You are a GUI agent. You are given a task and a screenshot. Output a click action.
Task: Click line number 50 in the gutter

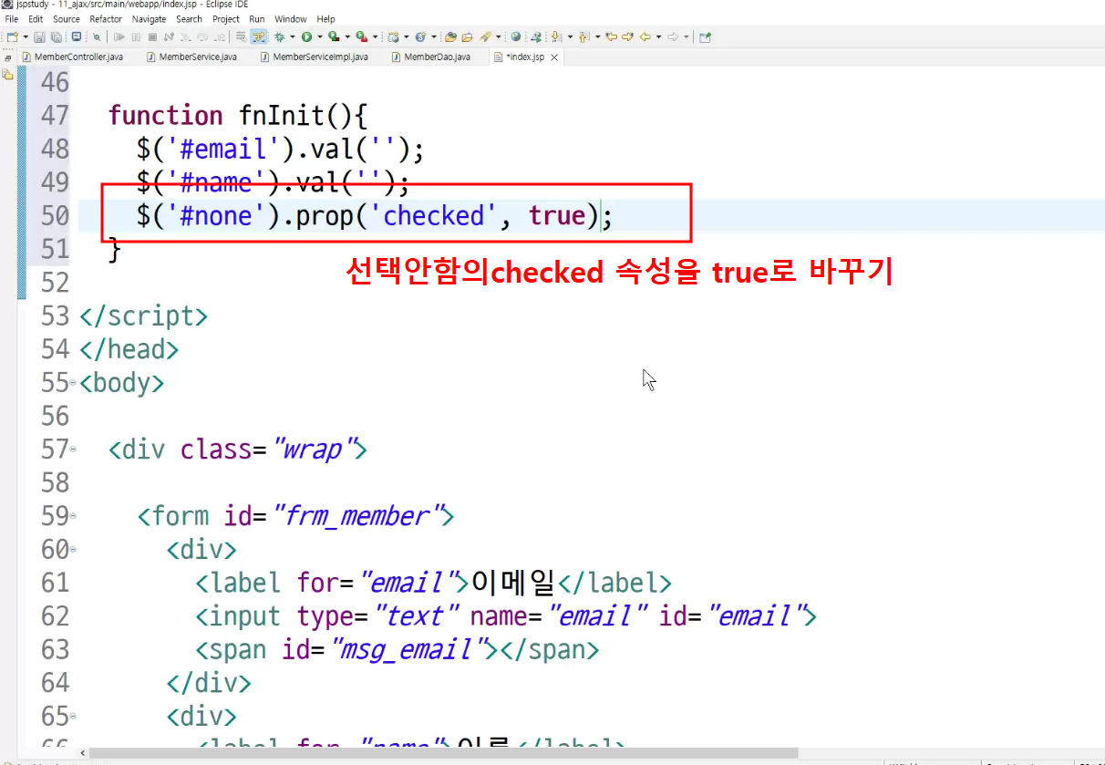pyautogui.click(x=55, y=216)
